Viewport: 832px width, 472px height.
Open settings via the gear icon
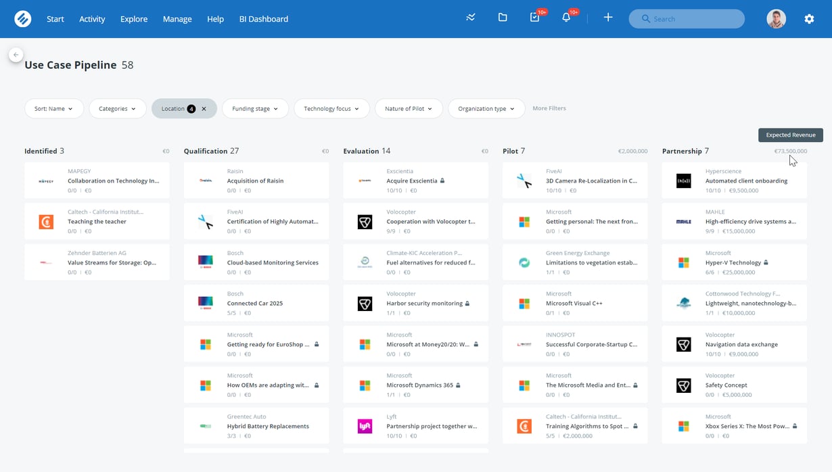point(809,18)
